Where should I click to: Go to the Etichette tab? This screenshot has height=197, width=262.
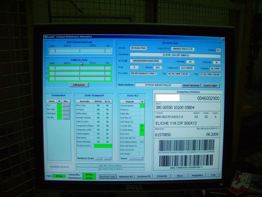click(162, 176)
